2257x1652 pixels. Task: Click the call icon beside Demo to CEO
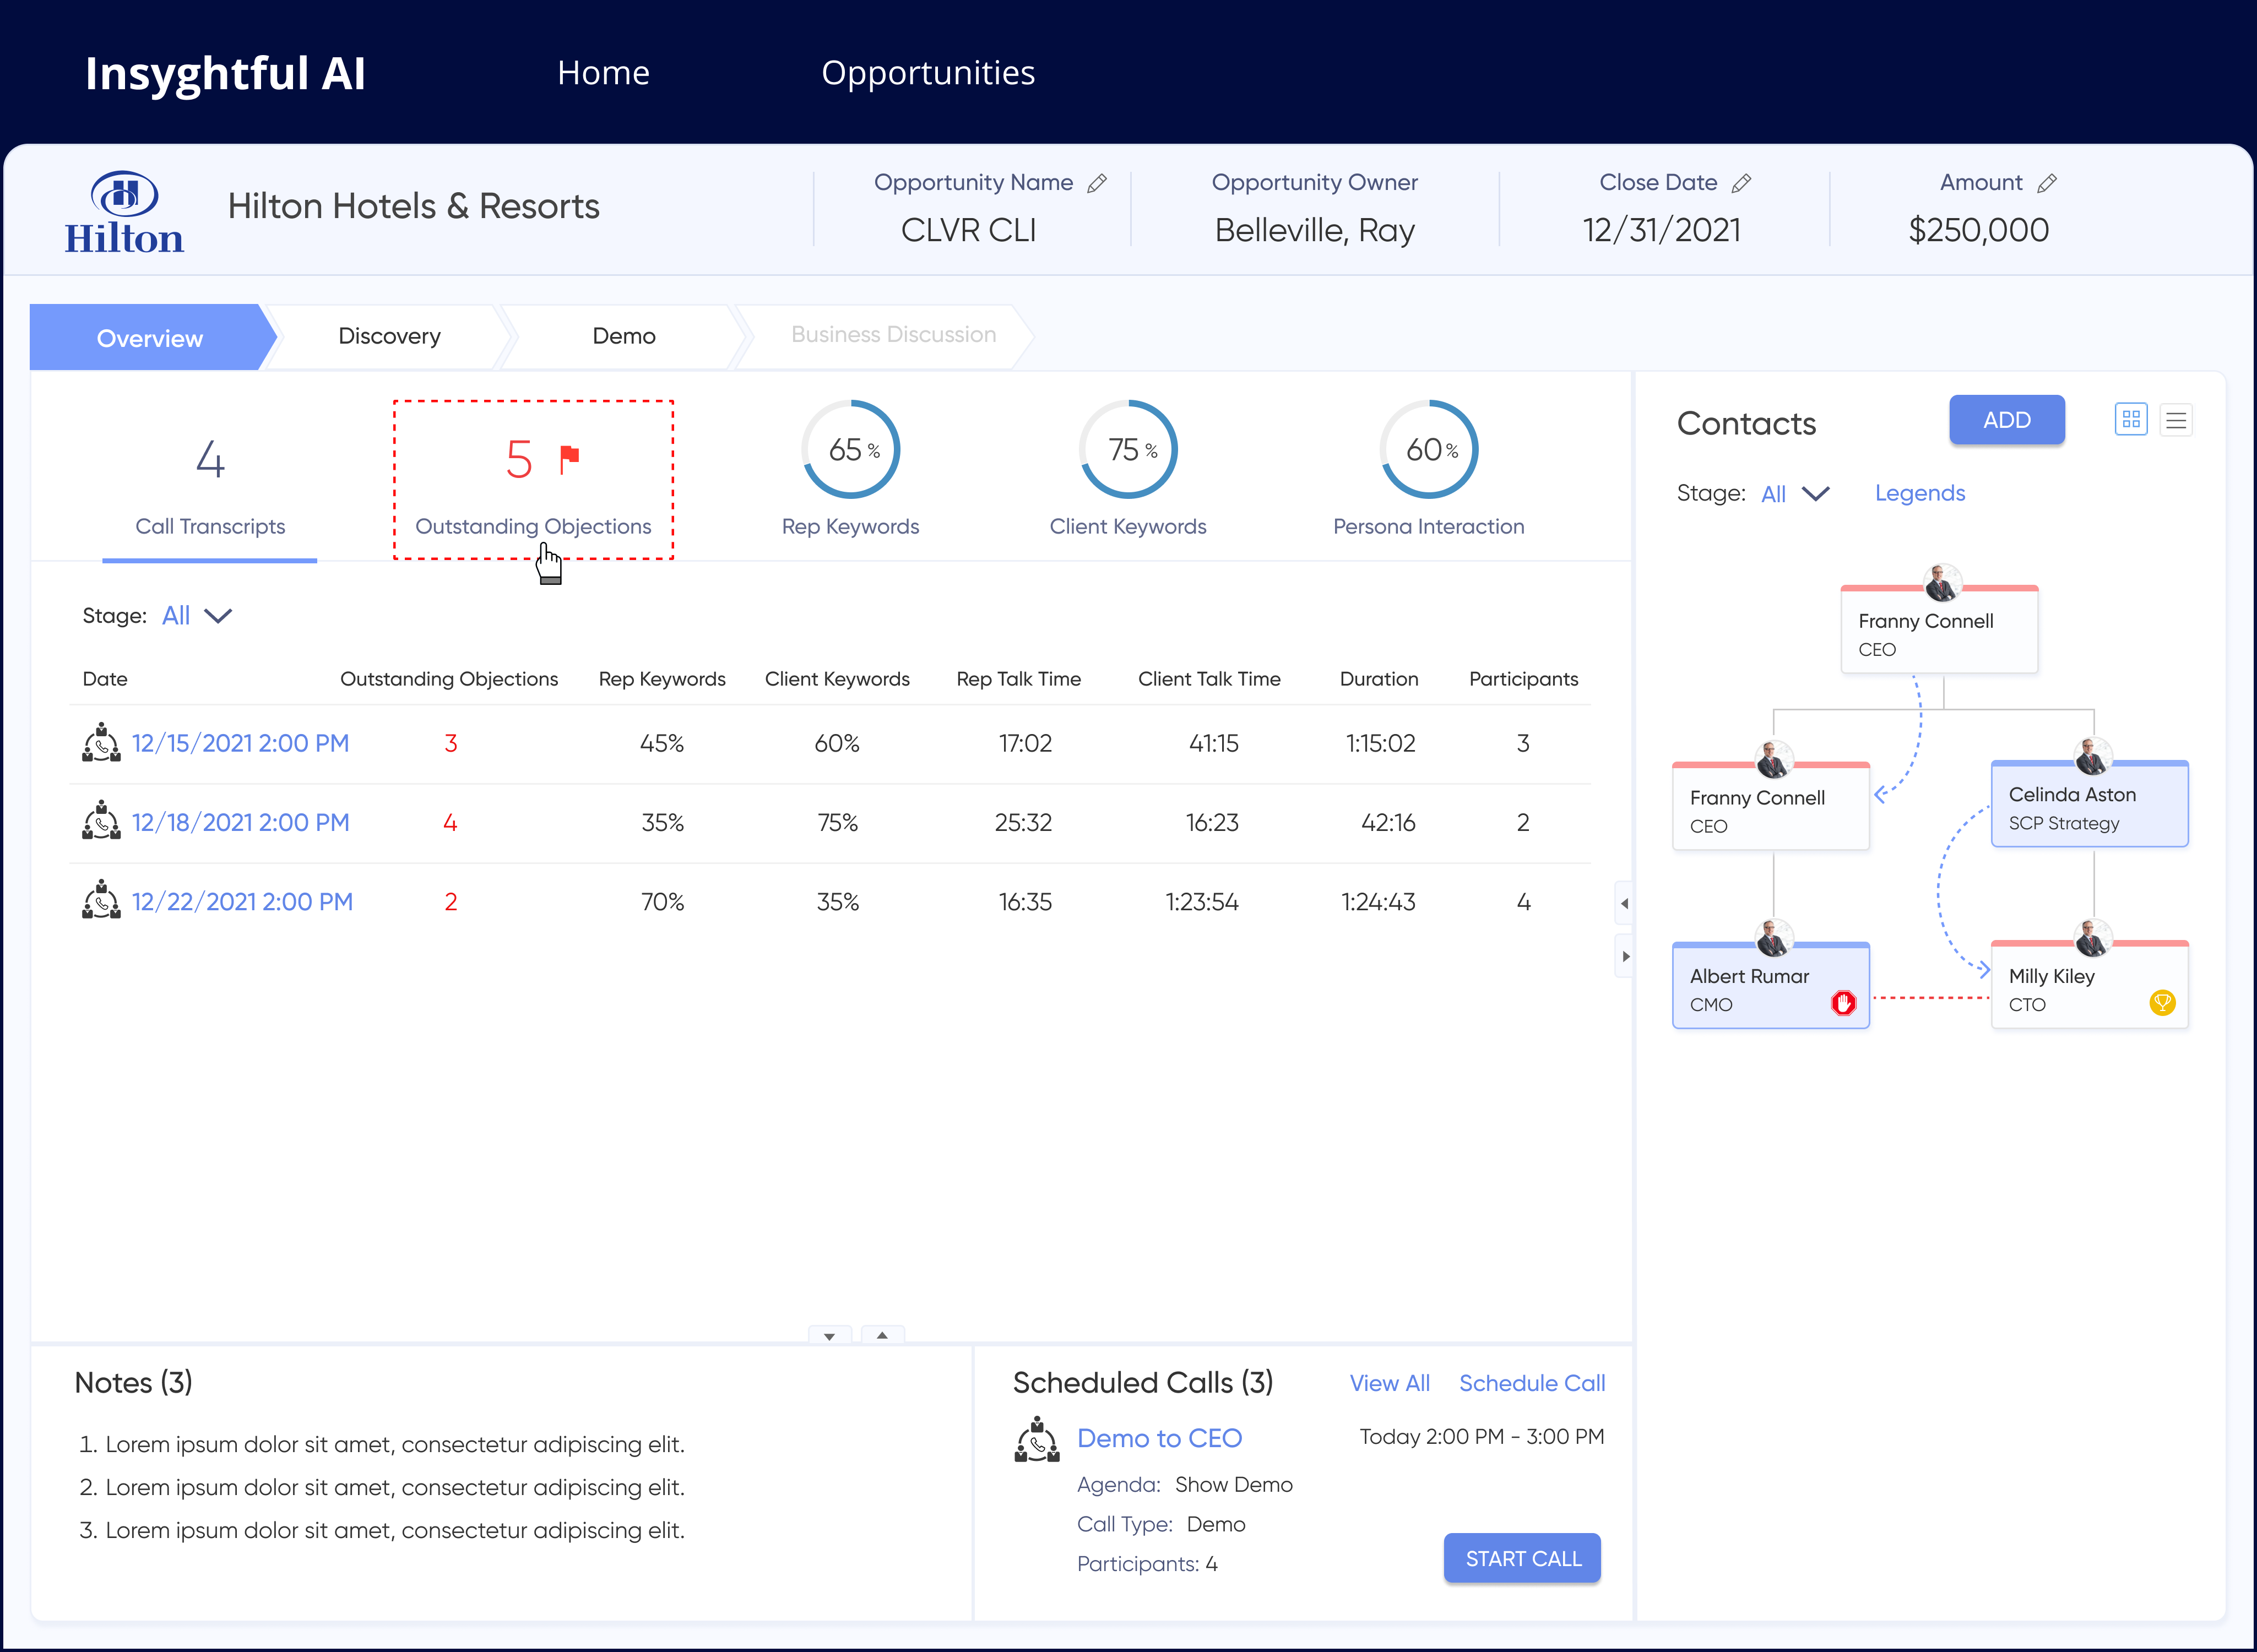point(1037,1440)
